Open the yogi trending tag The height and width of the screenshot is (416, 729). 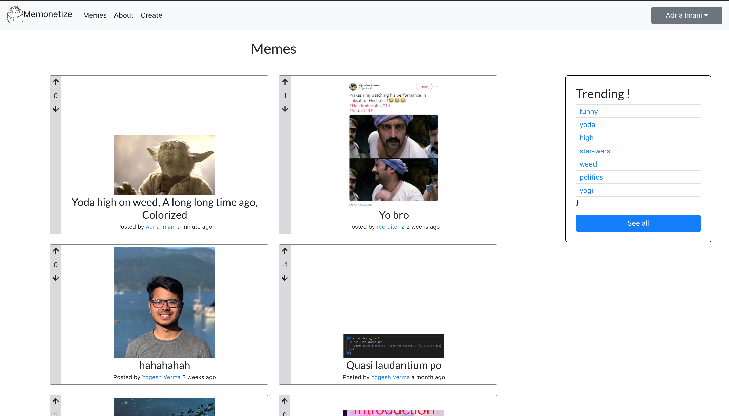tap(586, 190)
